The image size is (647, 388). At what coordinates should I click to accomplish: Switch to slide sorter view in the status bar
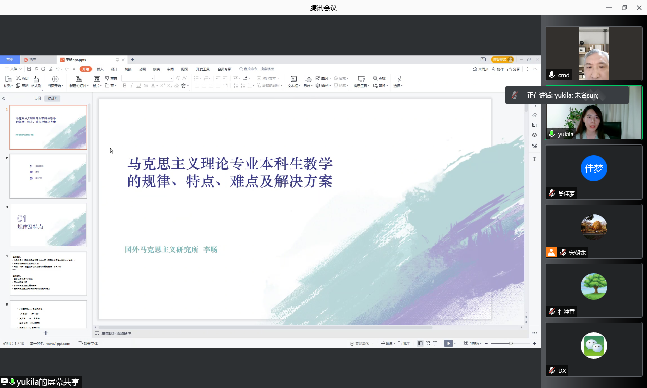coord(428,343)
